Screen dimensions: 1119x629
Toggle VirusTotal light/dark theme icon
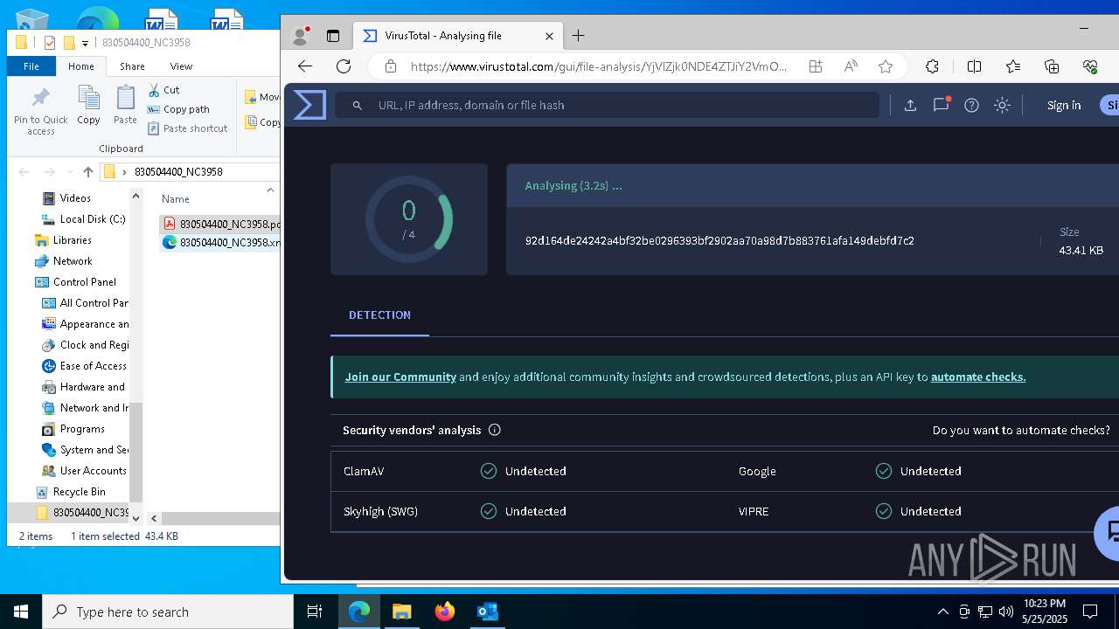tap(1002, 105)
